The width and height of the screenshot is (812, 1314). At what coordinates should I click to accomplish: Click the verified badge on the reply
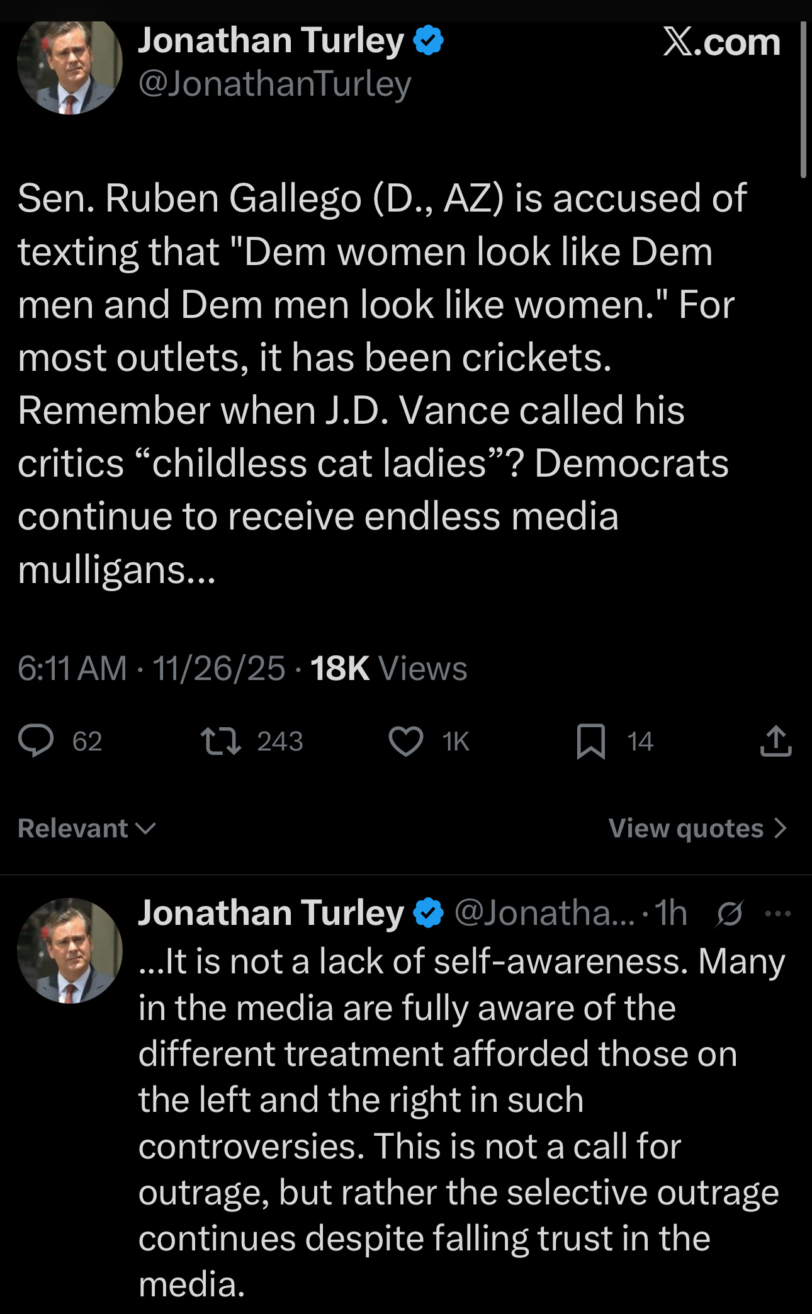(x=429, y=913)
